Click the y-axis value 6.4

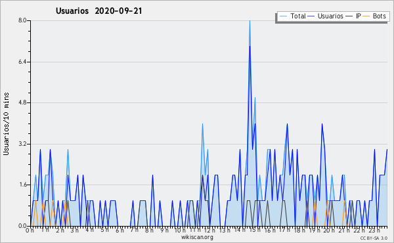22,62
